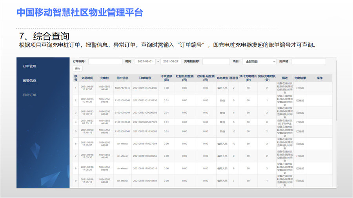The image size is (353, 198).
Task: Click 已完成 result in row 4
Action: tap(300, 122)
